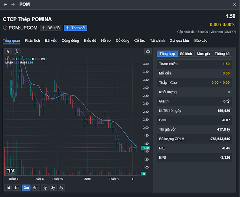This screenshot has height=197, width=240.
Task: Click the current price 1.50 axis marker
Action: pyautogui.click(x=145, y=148)
